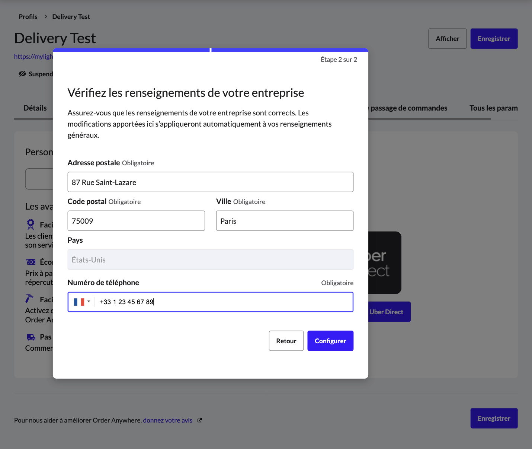Click the disabled Pays field États-Unis

pyautogui.click(x=210, y=259)
